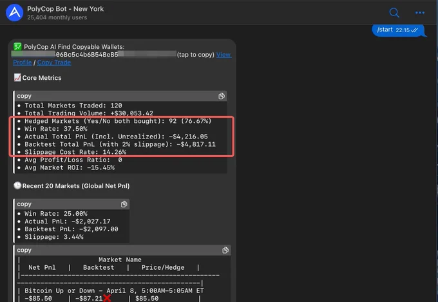Screen dimensions: 438x302
Task: Copy the Core Metrics code block
Action: click(222, 96)
